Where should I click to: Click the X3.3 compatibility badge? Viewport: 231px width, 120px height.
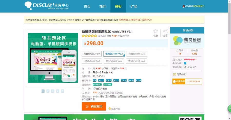[116, 81]
